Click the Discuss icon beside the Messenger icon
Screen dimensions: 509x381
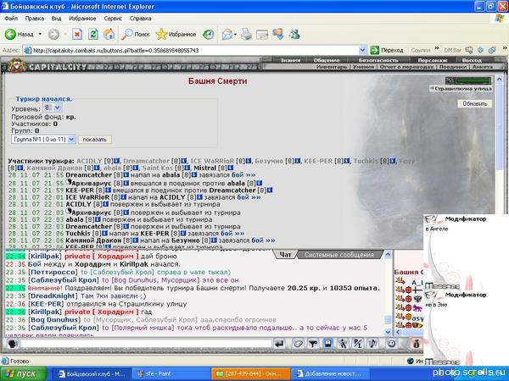pyautogui.click(x=278, y=34)
